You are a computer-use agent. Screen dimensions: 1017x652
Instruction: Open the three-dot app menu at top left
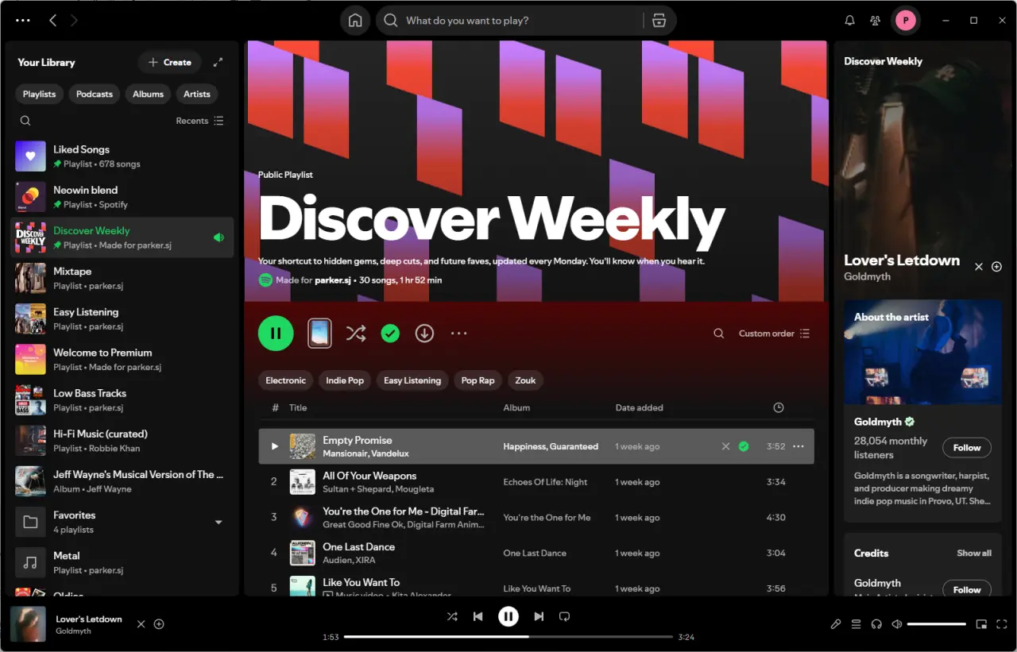(23, 21)
